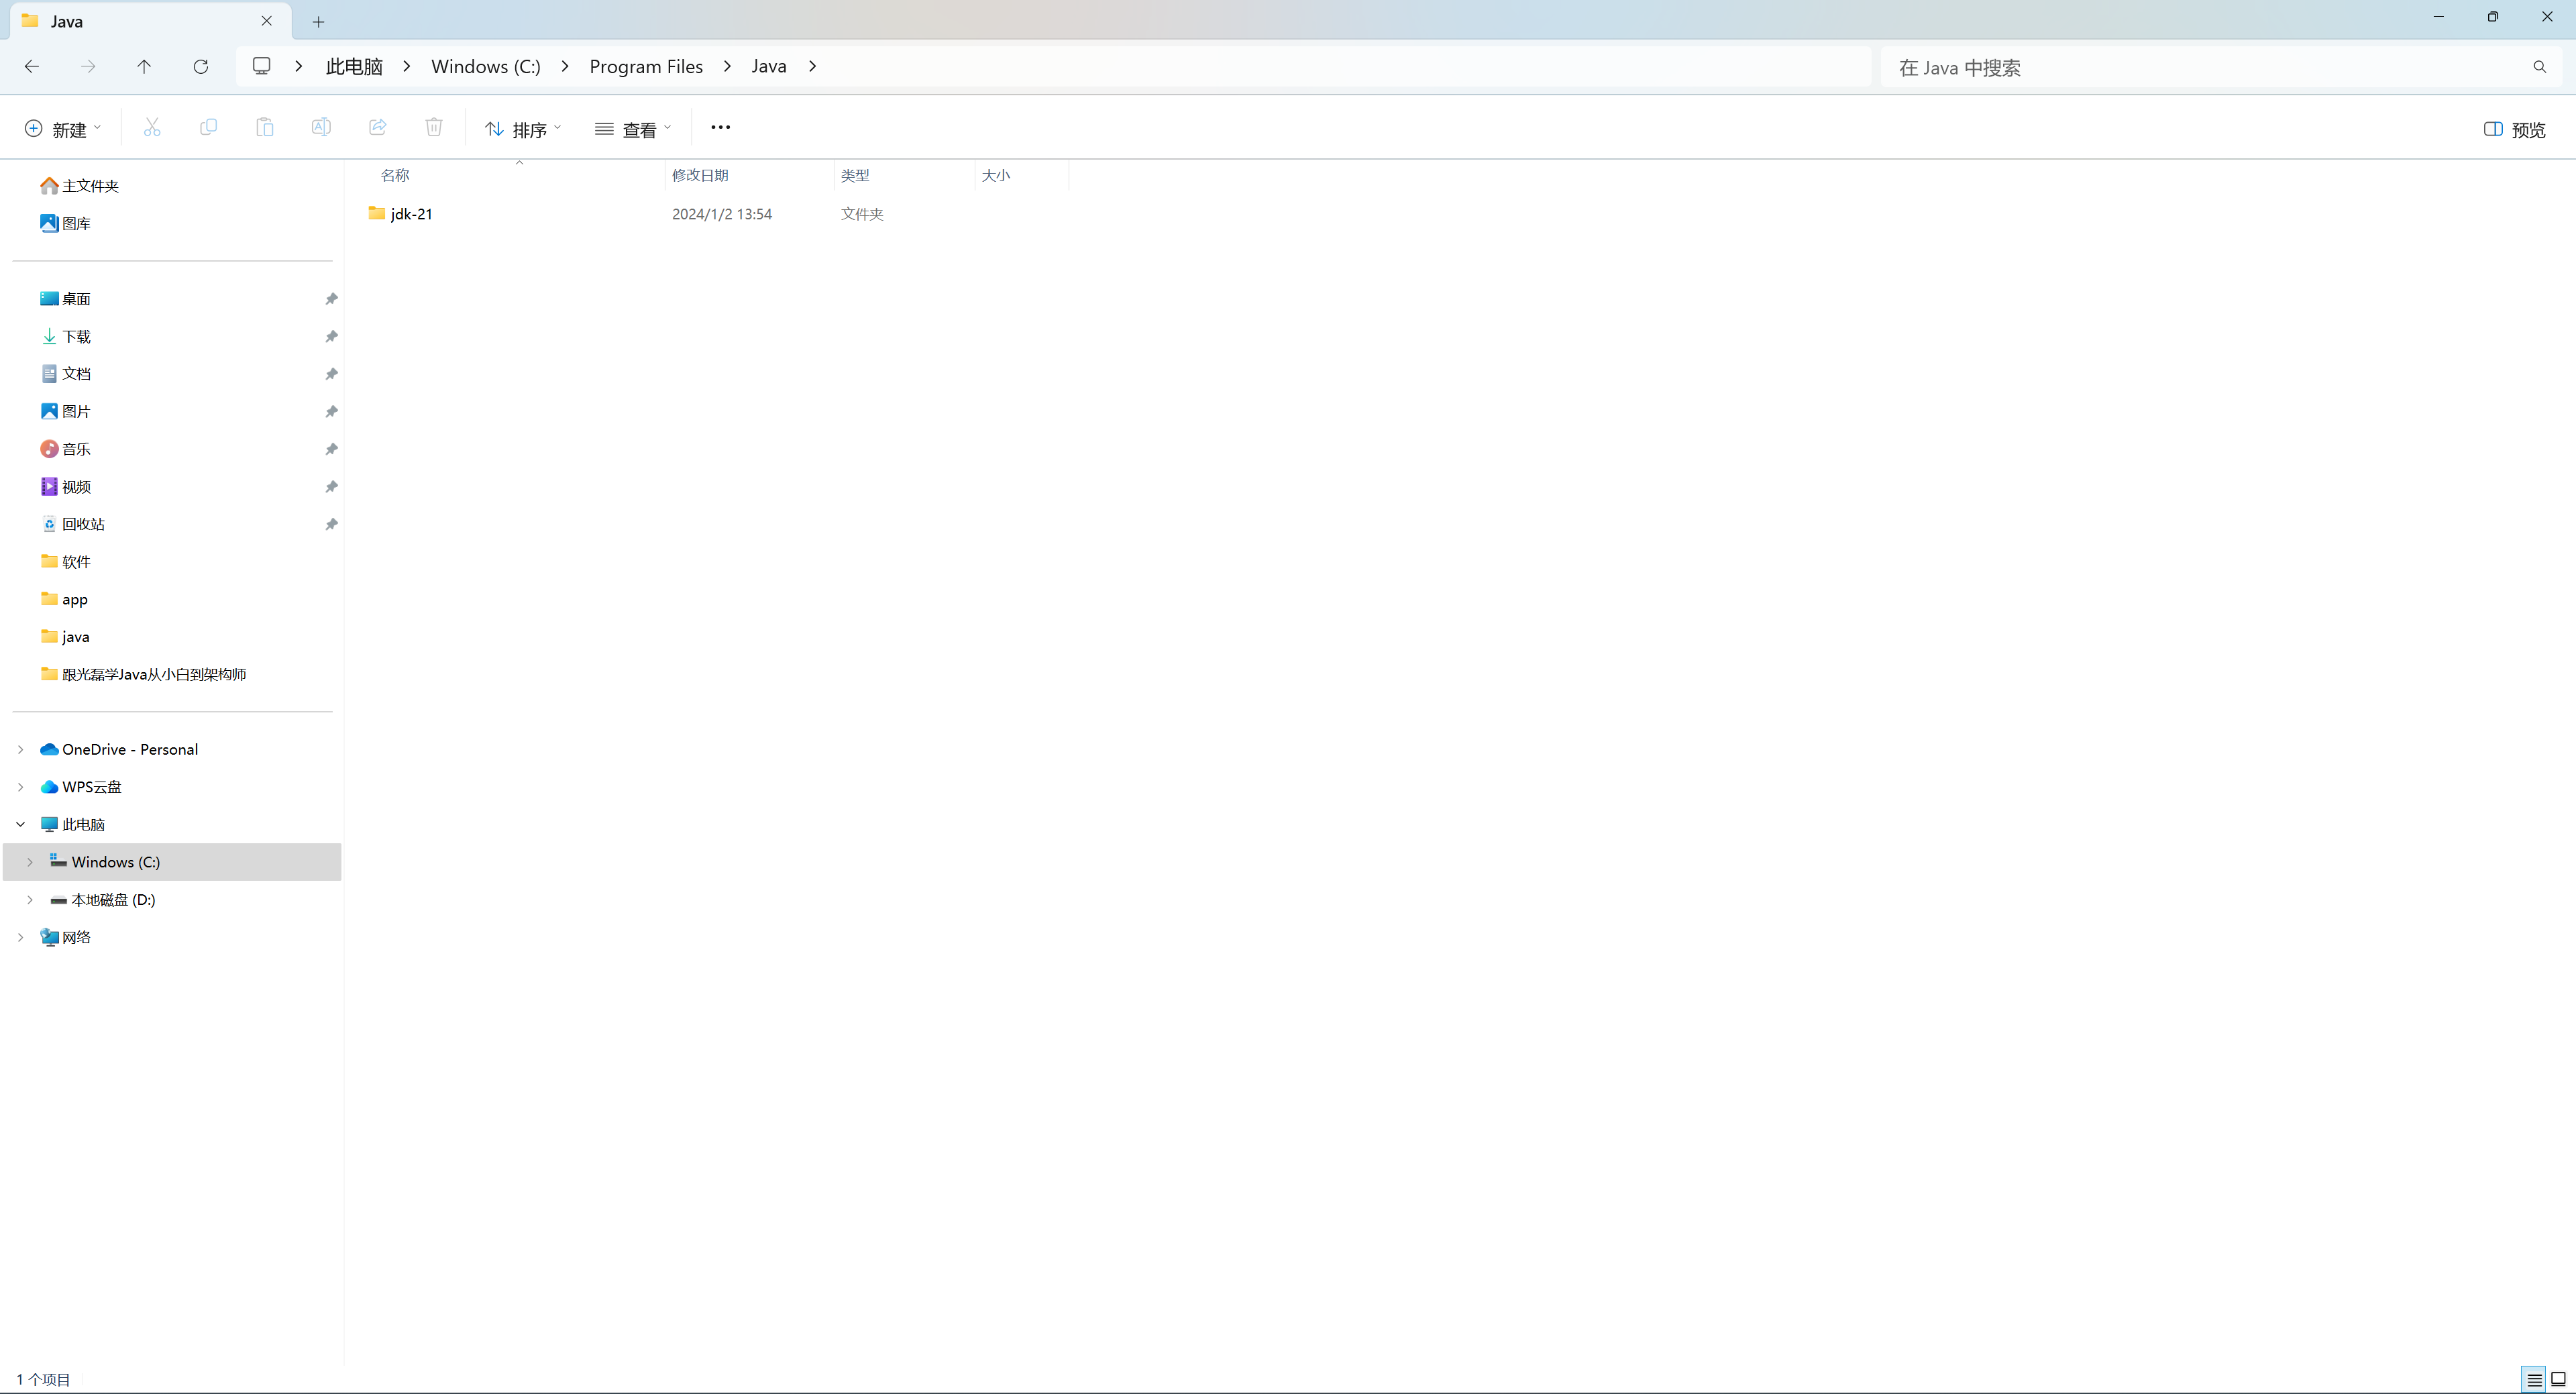Click the cut scissors icon
This screenshot has width=2576, height=1394.
click(x=152, y=128)
